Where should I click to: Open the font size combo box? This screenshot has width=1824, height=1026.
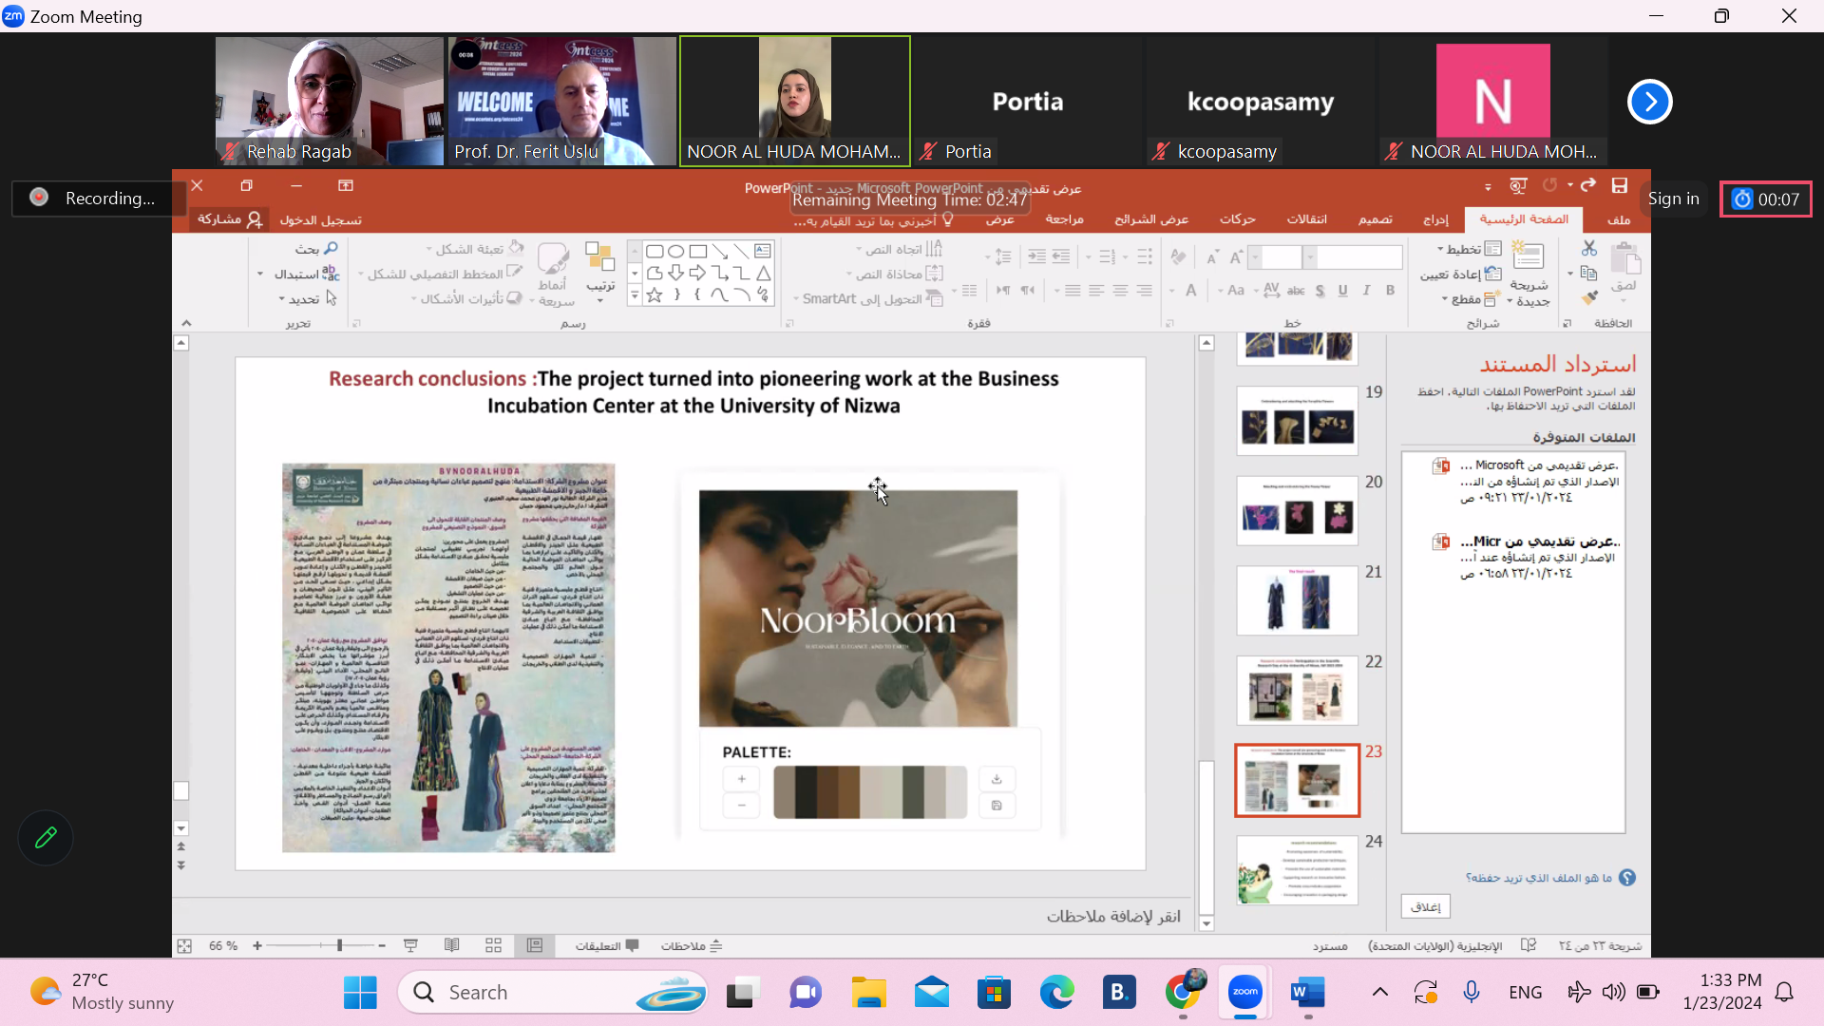click(1275, 256)
